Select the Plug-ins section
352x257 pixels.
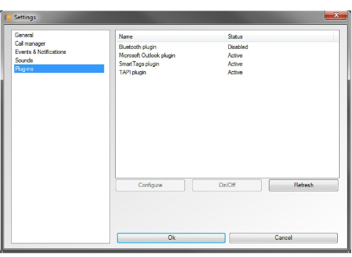tap(59, 69)
